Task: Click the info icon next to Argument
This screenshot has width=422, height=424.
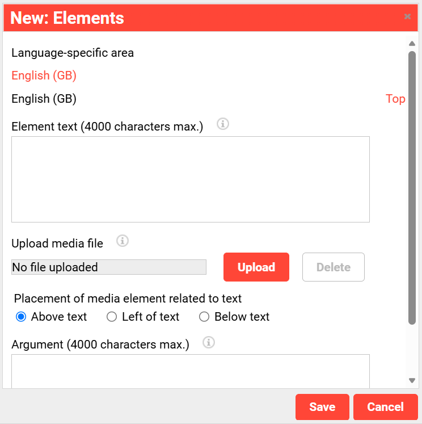Action: click(x=209, y=343)
